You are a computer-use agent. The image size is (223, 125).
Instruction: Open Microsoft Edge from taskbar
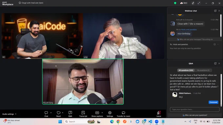112,122
